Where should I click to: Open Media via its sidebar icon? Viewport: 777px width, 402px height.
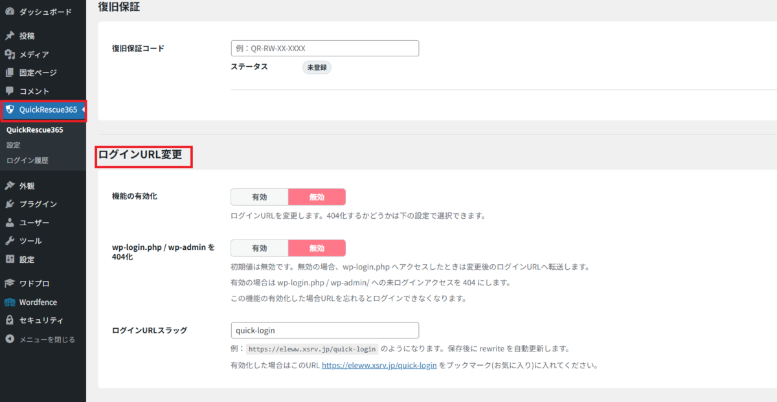click(10, 54)
